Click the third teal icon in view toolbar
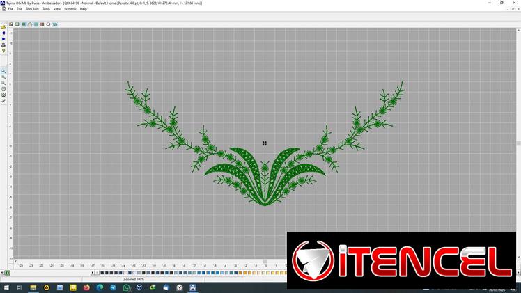Image resolution: width=521 pixels, height=293 pixels. 24,24
